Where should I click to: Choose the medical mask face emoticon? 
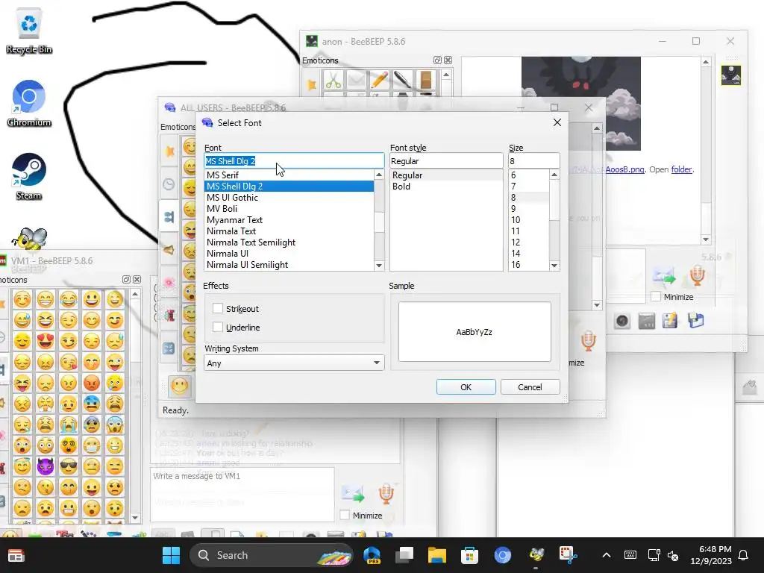(x=92, y=445)
